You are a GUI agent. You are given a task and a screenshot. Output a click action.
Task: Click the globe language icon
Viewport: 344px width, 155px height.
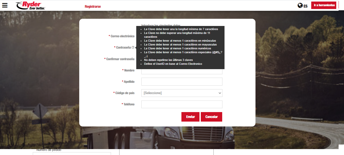[x=300, y=5]
